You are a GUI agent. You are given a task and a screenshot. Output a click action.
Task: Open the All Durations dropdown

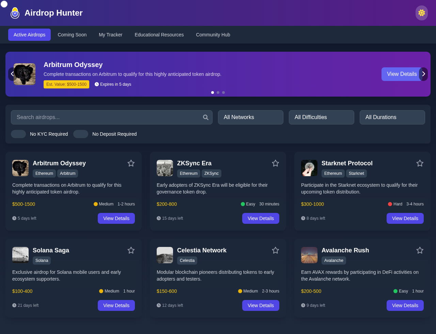(392, 117)
